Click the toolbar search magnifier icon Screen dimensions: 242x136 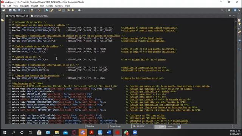[x=222, y=10]
